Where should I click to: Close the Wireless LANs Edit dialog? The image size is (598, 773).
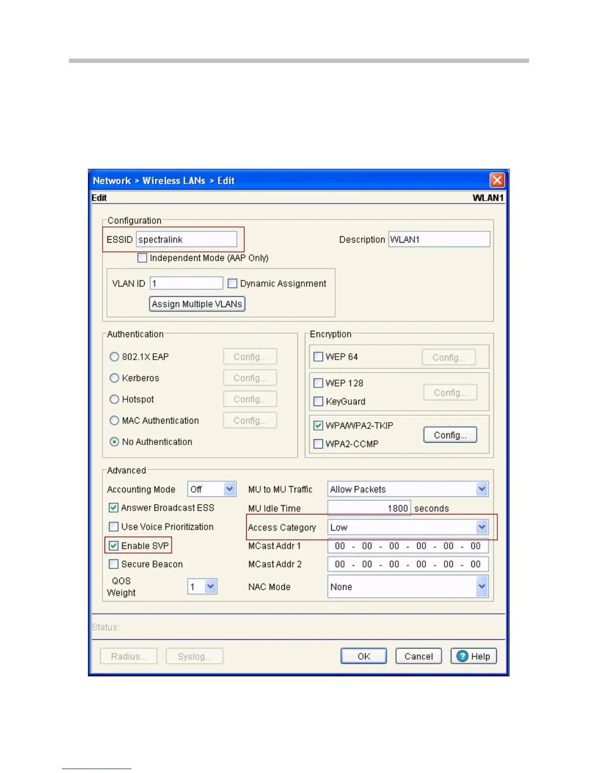[x=497, y=180]
